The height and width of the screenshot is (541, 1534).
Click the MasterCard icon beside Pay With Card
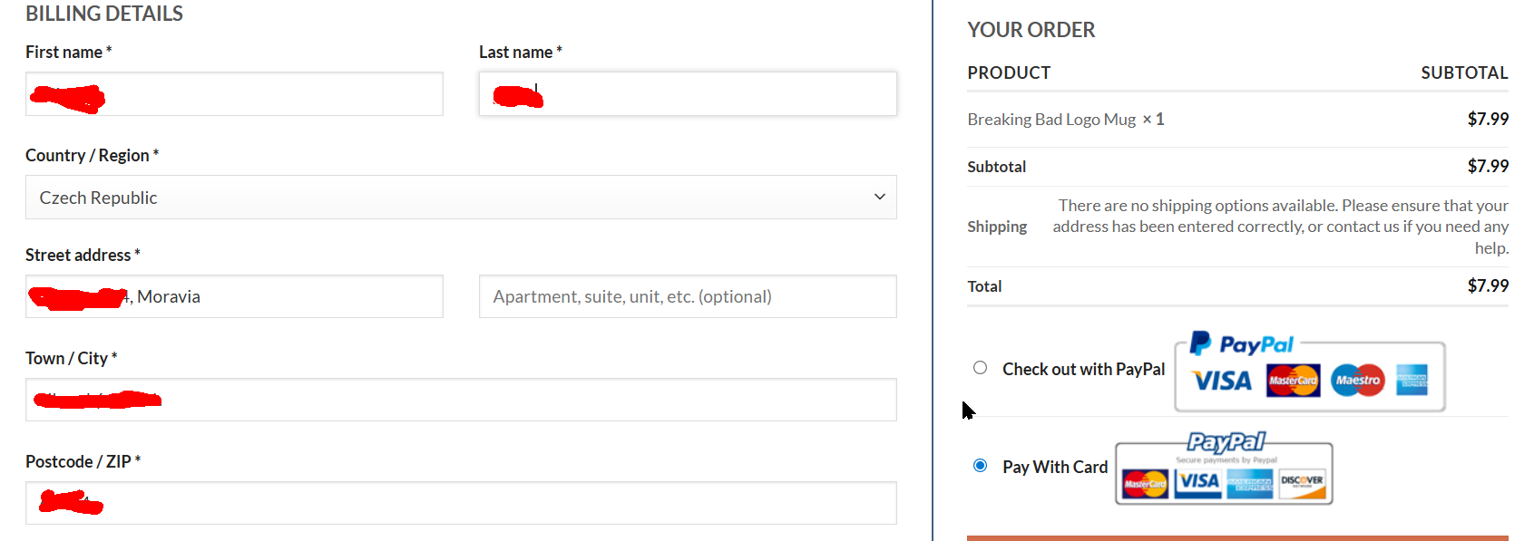pyautogui.click(x=1145, y=484)
